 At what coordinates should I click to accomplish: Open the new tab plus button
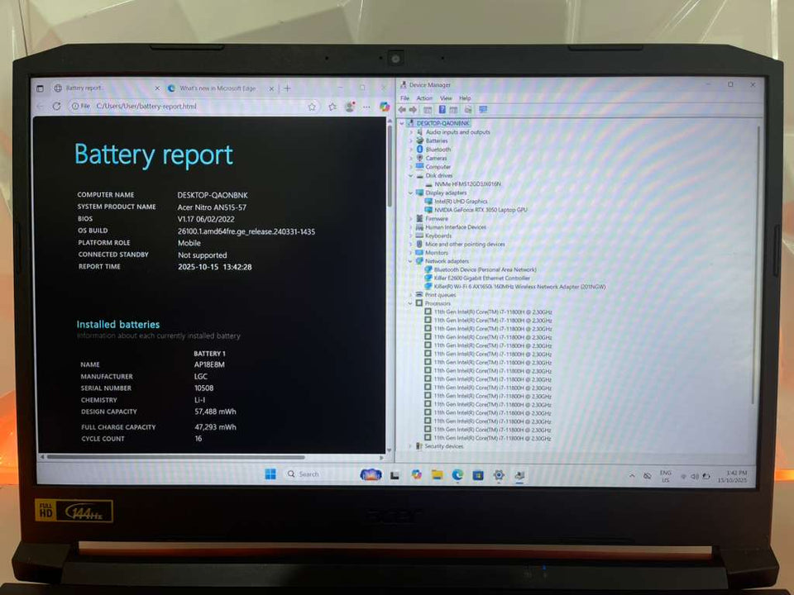point(287,88)
